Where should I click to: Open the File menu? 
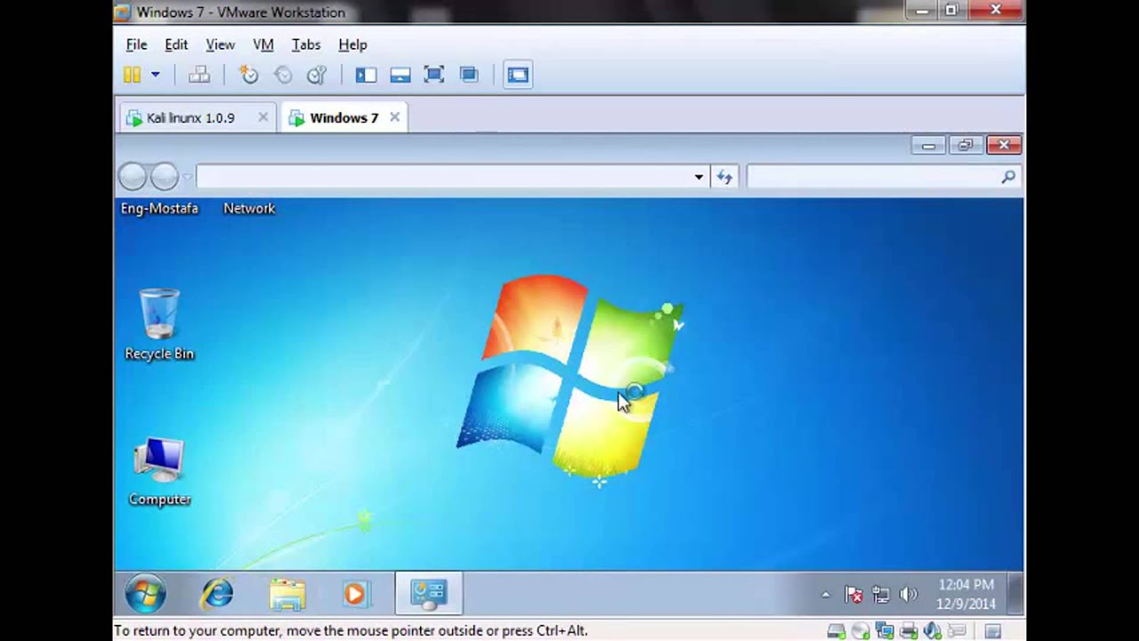136,45
